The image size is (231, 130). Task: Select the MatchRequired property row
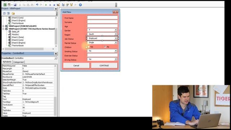tap(28, 66)
